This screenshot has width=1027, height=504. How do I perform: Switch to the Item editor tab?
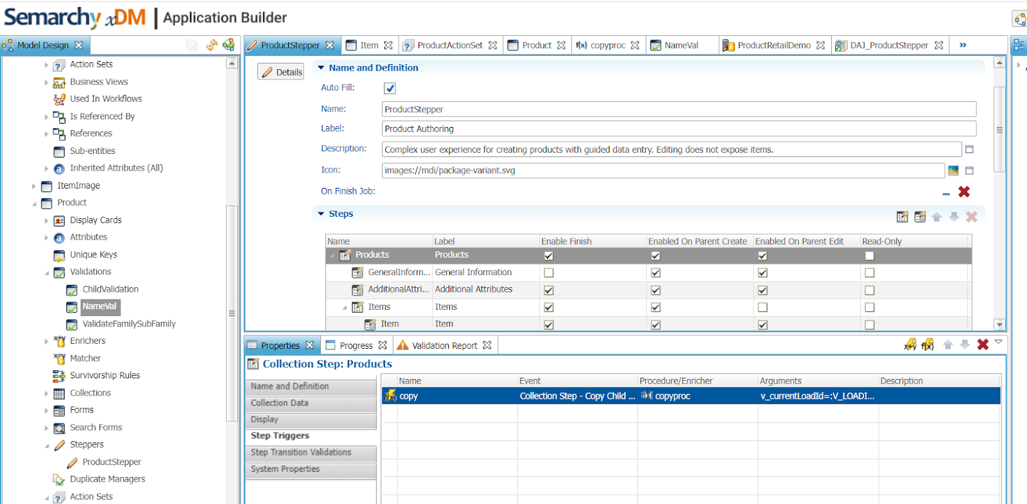[369, 45]
